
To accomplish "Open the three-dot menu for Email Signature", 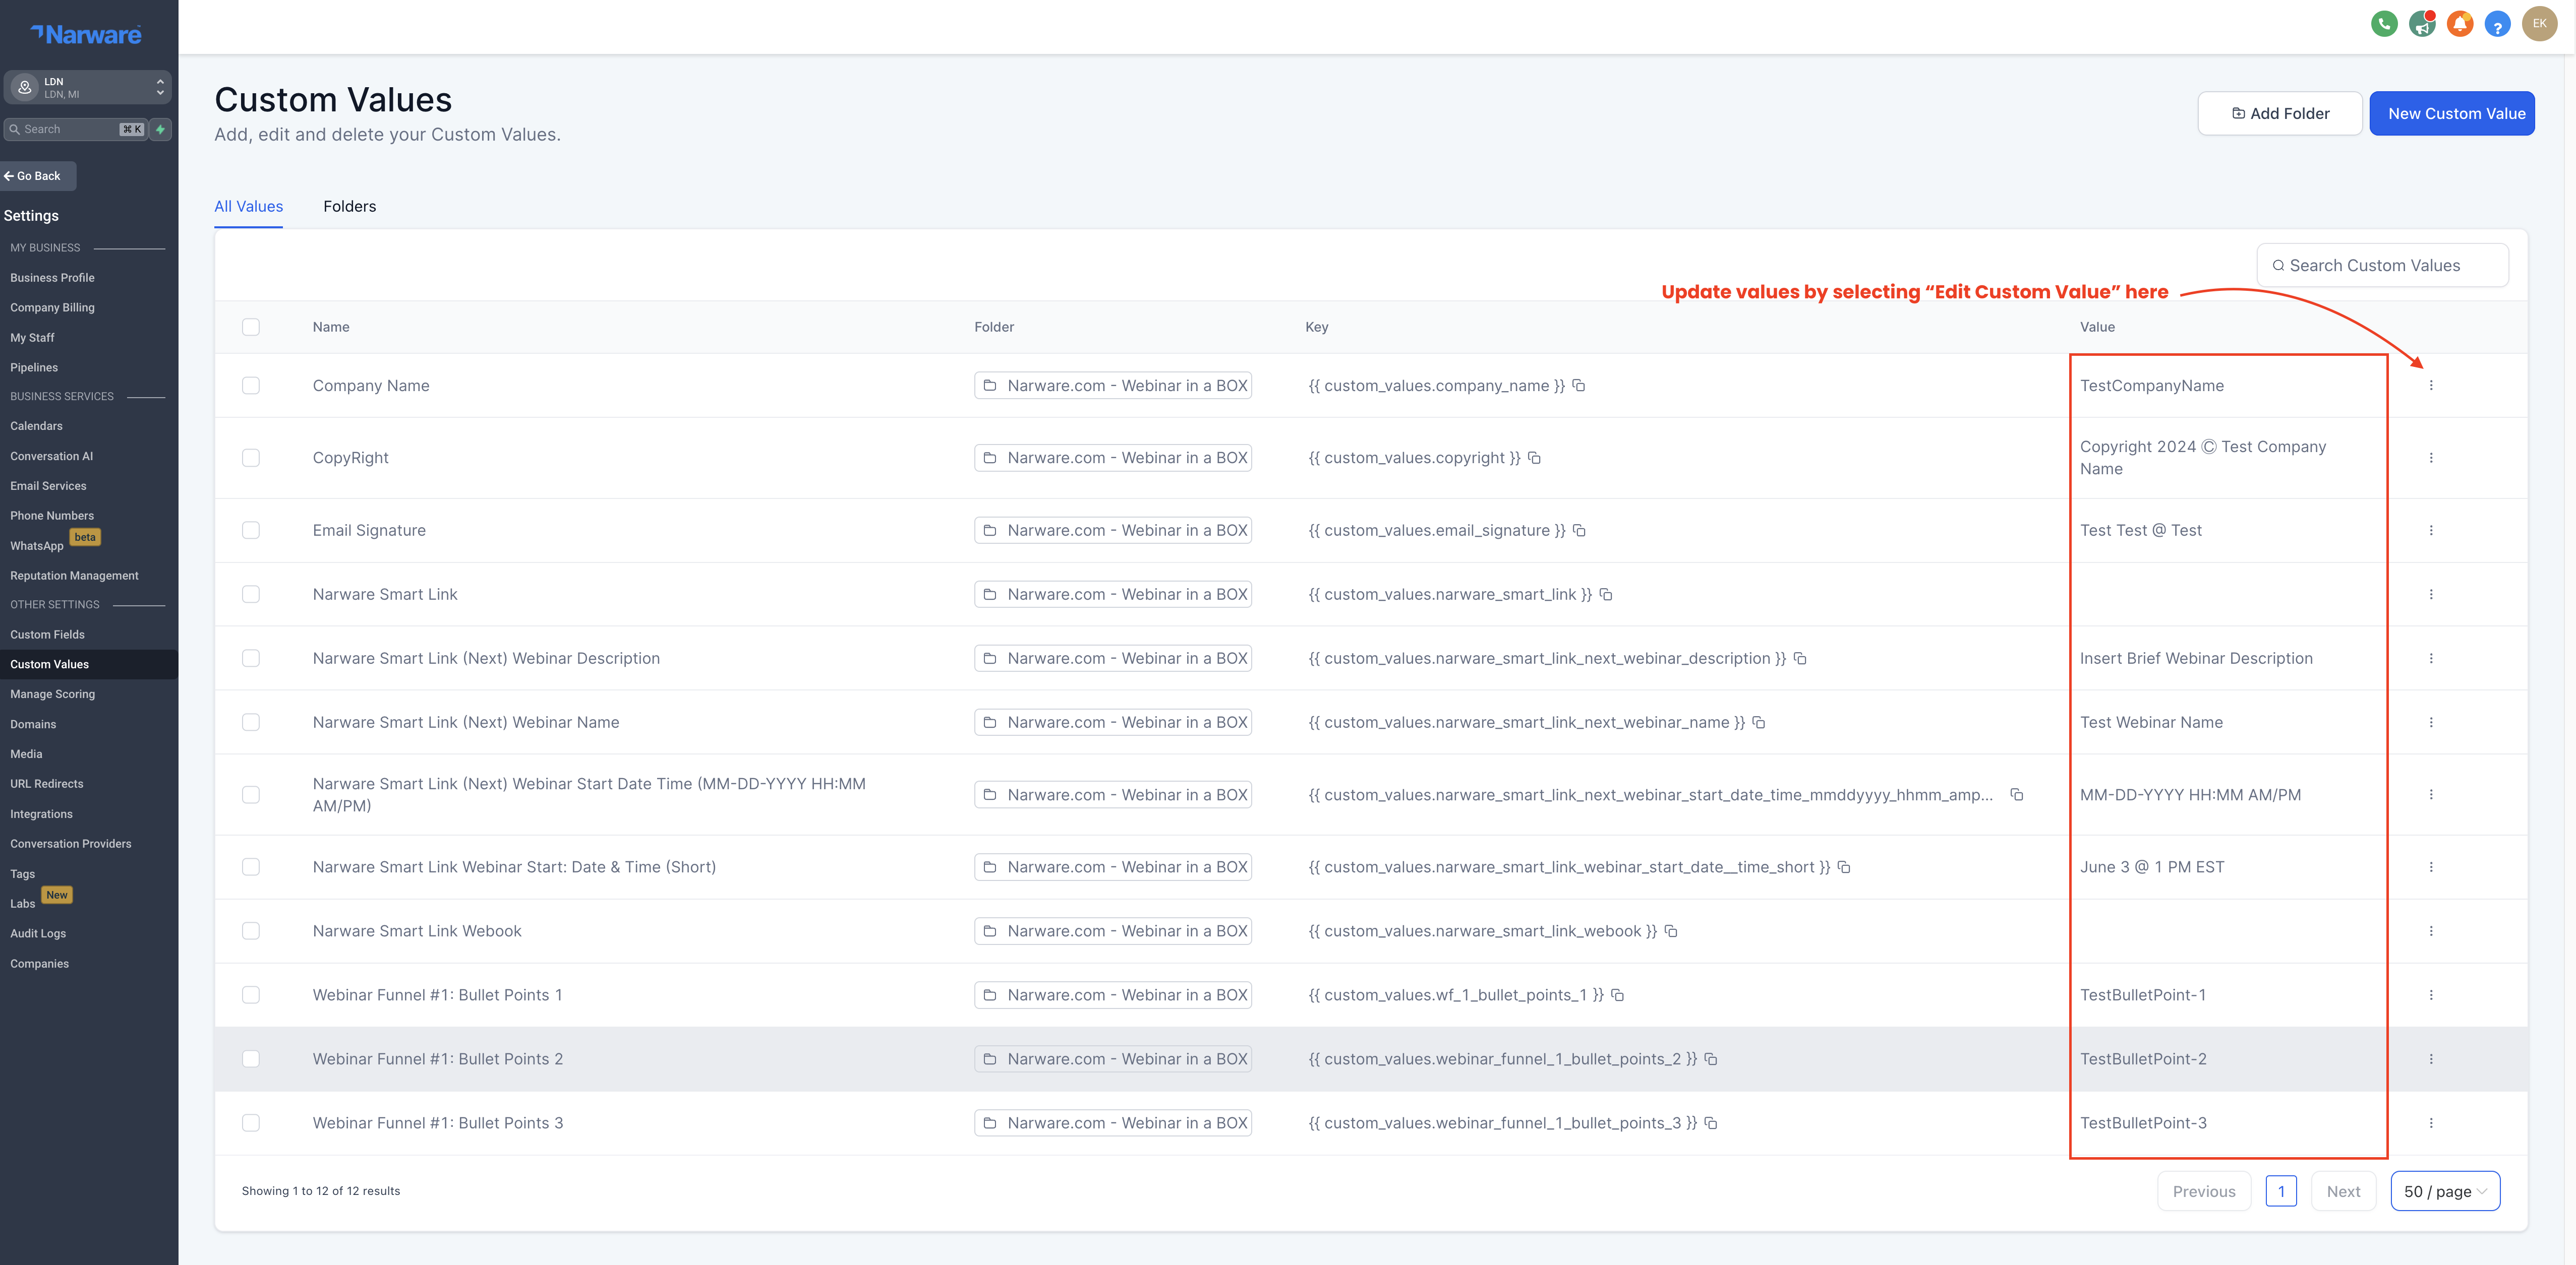I will [x=2431, y=531].
